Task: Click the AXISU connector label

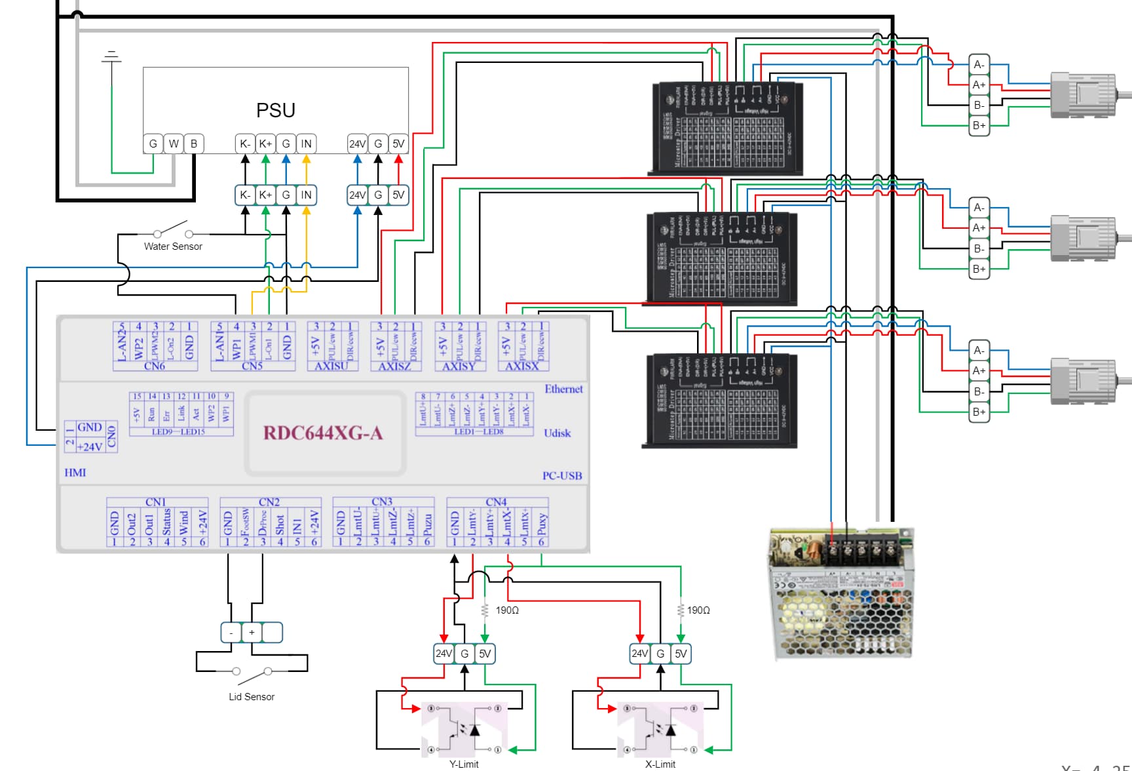Action: [x=331, y=366]
